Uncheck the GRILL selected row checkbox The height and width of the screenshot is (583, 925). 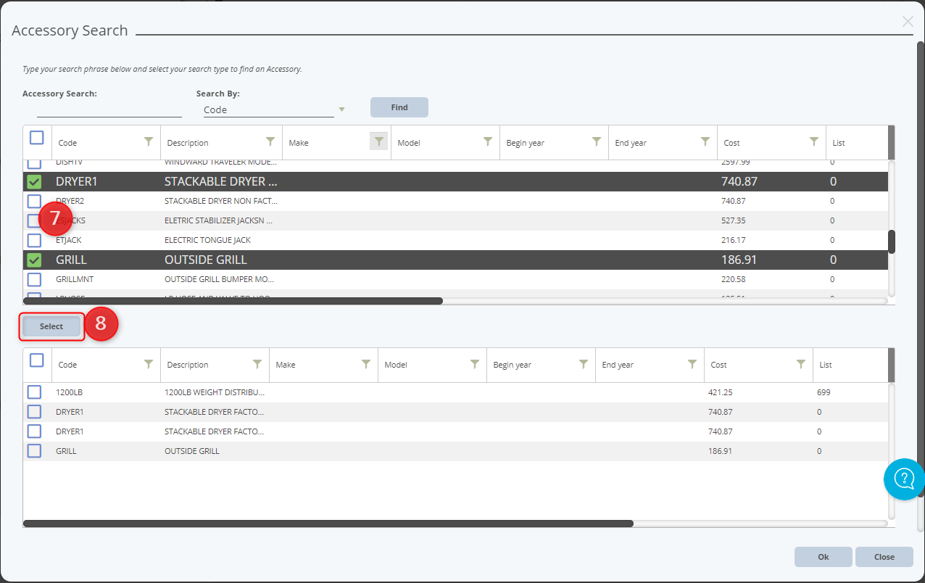pyautogui.click(x=33, y=259)
